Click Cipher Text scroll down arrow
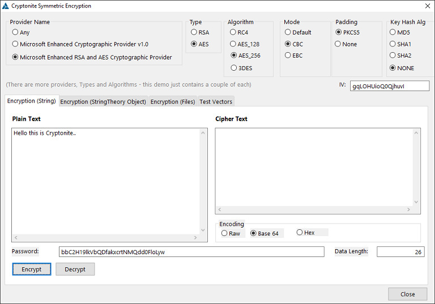 (416, 202)
